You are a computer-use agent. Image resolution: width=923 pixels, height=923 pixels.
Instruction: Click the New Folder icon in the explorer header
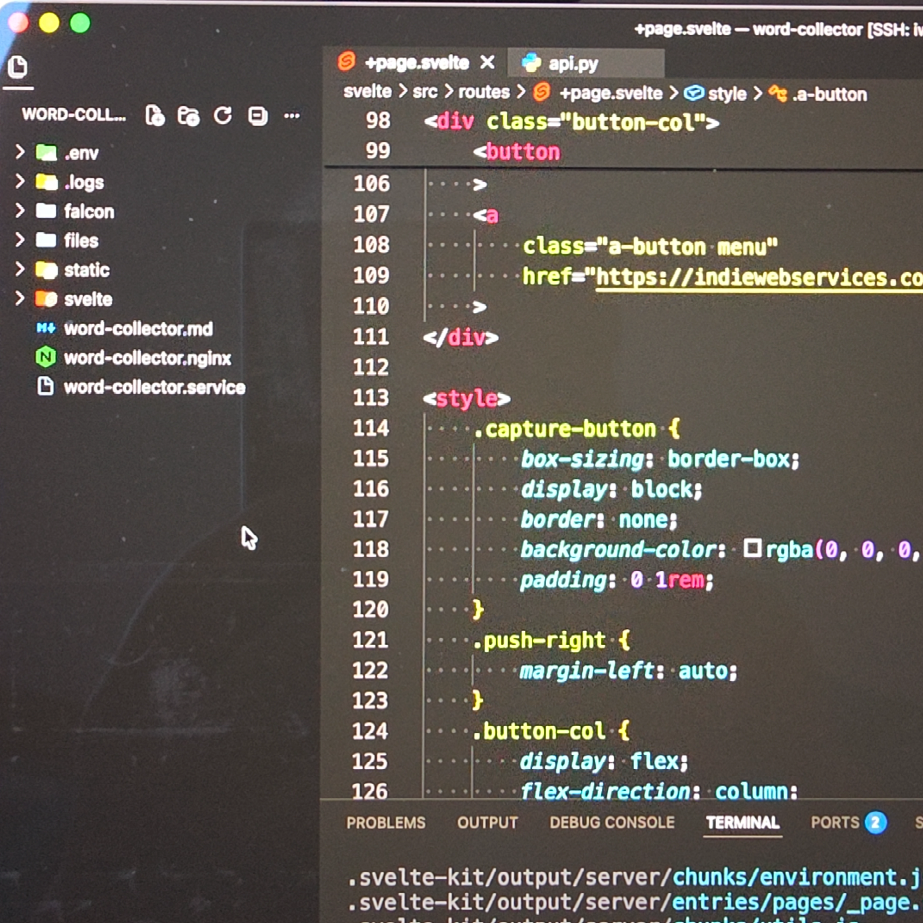(188, 116)
